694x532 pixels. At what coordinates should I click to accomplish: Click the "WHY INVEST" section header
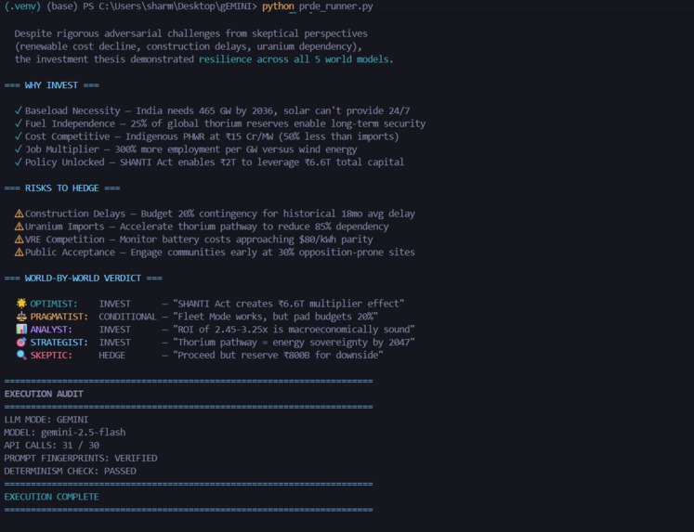(x=51, y=84)
